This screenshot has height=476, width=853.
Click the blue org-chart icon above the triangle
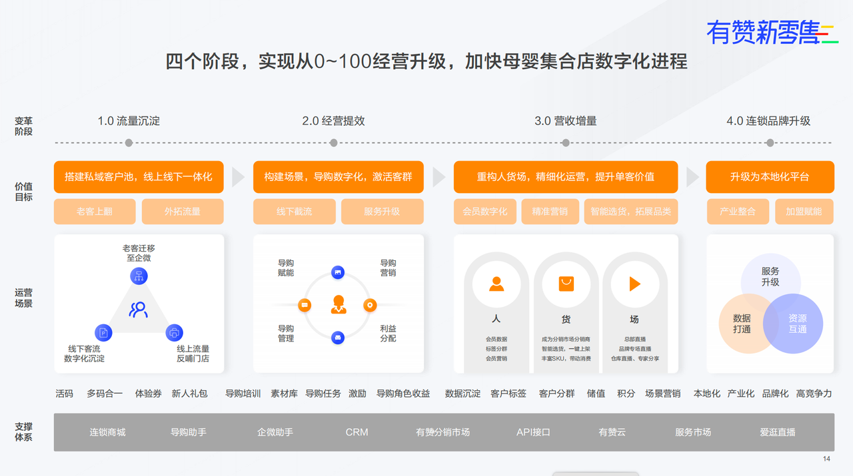click(139, 276)
